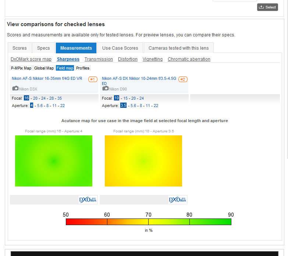Select focal 10 for lens #2
Viewport: 288px width, 256px height.
point(117,98)
